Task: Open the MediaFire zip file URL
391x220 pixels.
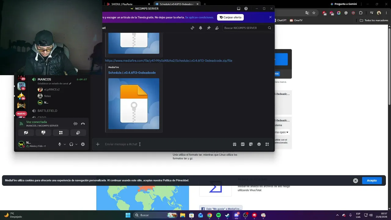Action: point(169,61)
